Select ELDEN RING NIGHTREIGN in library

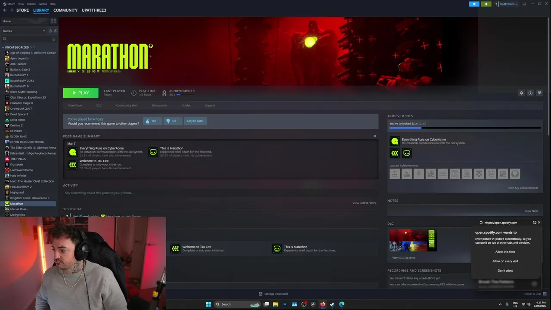[x=27, y=142]
